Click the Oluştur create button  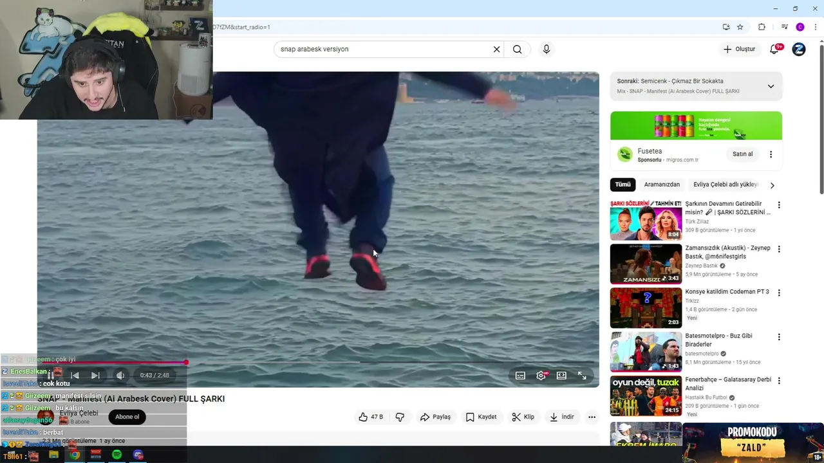tap(739, 50)
